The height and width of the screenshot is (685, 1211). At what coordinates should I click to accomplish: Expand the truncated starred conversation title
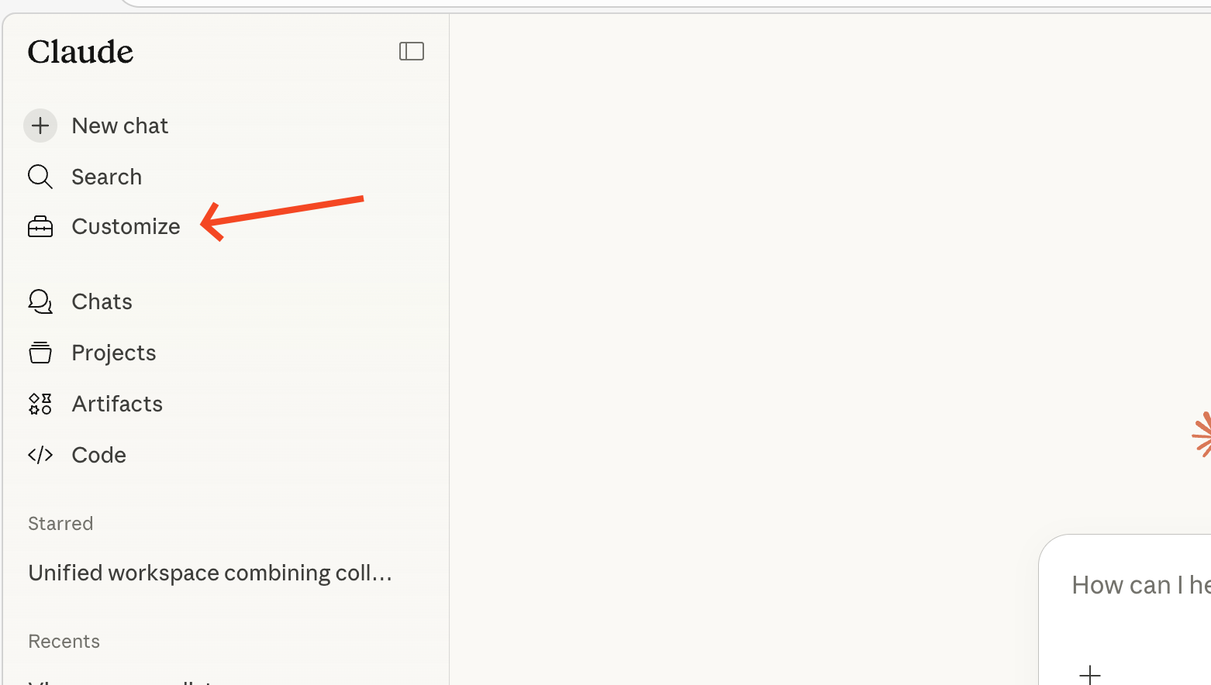210,573
